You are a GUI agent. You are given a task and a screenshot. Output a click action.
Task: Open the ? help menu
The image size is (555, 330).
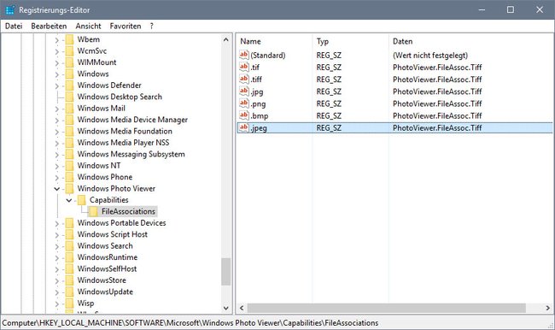(x=151, y=26)
